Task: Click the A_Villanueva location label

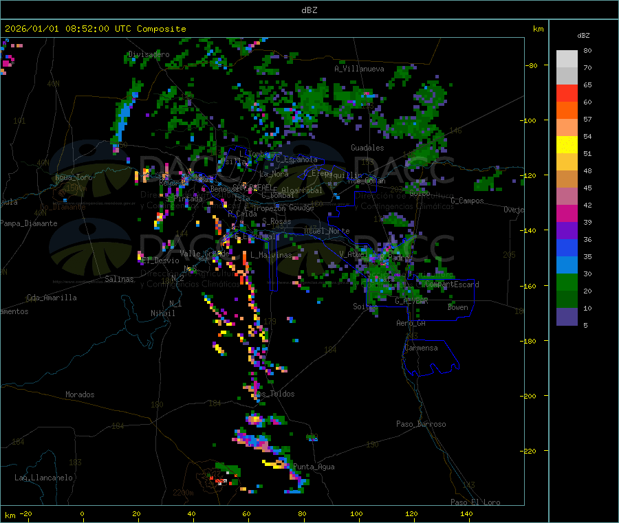Action: coord(359,69)
